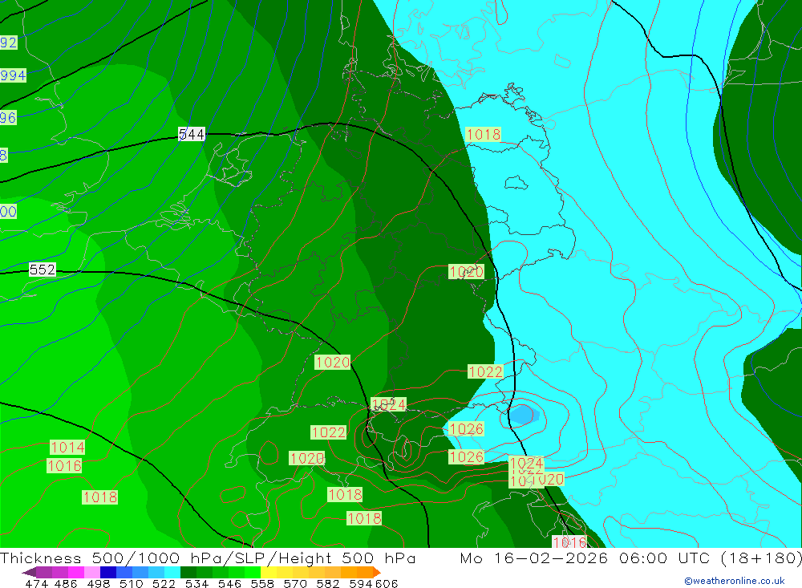This screenshot has width=802, height=588.
Task: Click the legend value 546
Action: (229, 583)
